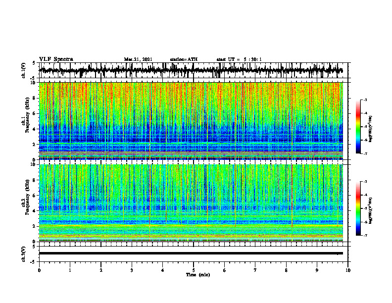Click the "ch.1 Frequency (kHz)" axis label
Viewport: 392px width, 303px height.
point(26,115)
